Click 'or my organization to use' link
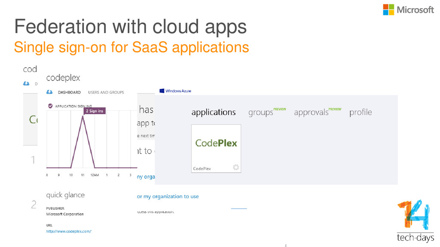Viewport: 440px width, 247px height. tap(168, 196)
